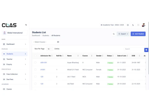Click the Add Student button
149x112 pixels.
click(138, 34)
